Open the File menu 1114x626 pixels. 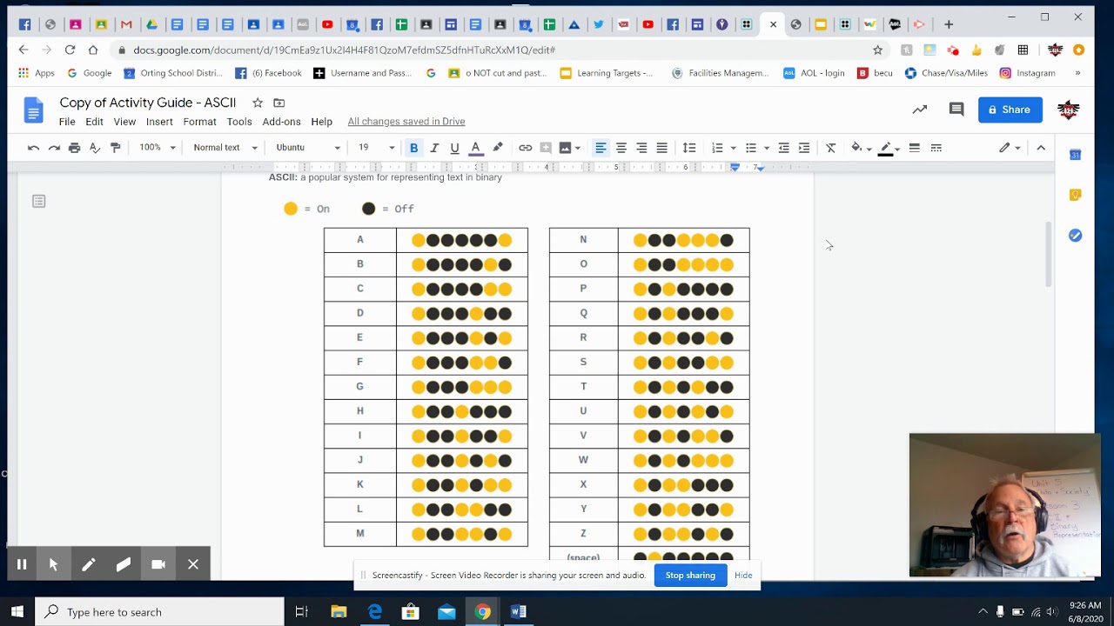click(67, 122)
